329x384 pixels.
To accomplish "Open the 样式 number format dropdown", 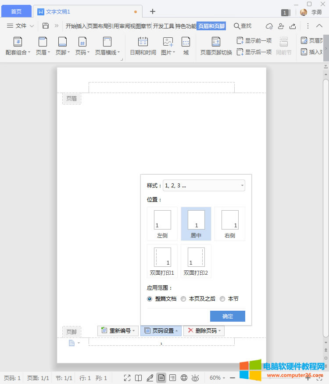I will pos(204,186).
